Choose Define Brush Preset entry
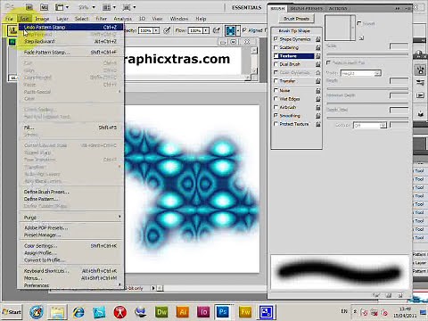The height and width of the screenshot is (321, 428). coord(70,192)
